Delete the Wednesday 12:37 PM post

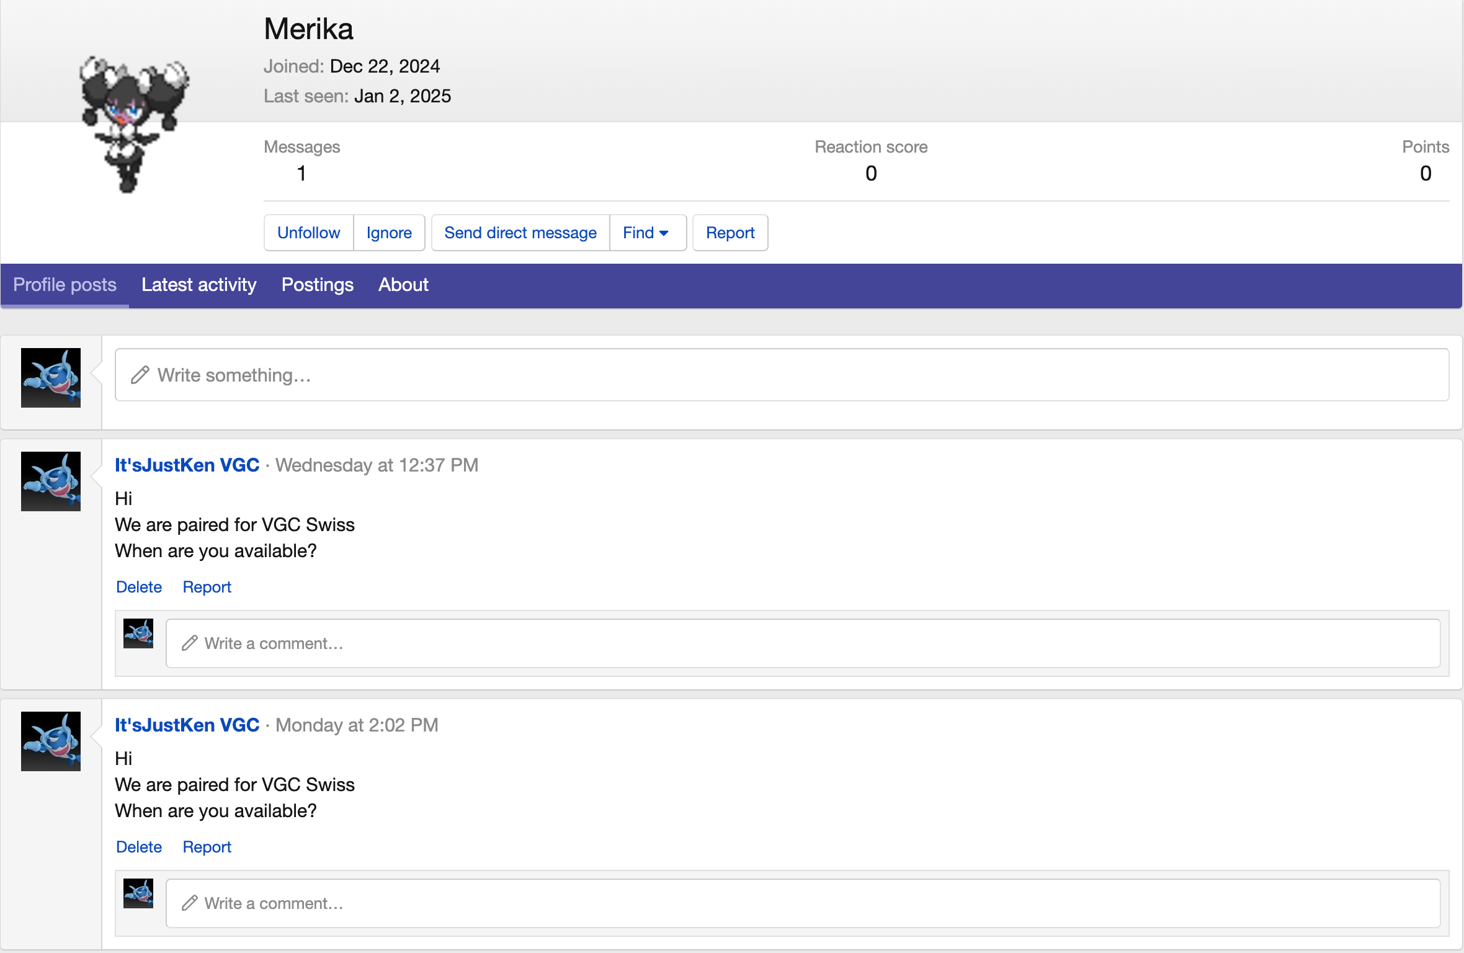click(x=139, y=587)
